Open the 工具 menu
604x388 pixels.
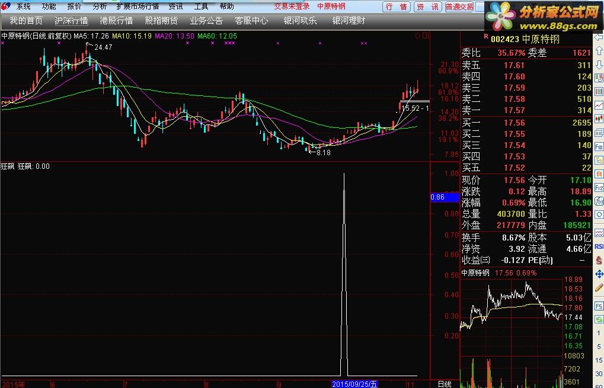(x=201, y=7)
